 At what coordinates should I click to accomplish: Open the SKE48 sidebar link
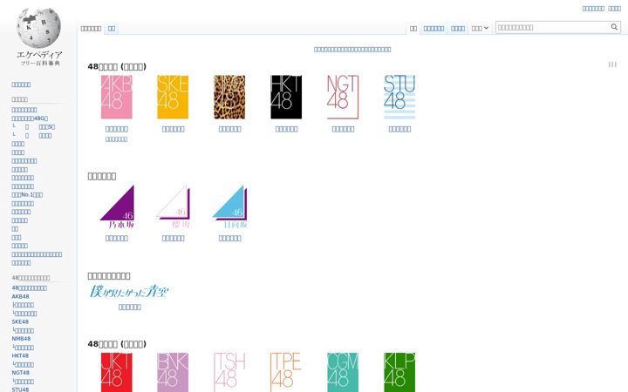tap(20, 322)
